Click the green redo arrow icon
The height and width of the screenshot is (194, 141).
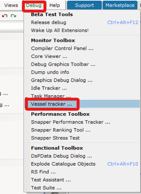[x=13, y=16]
